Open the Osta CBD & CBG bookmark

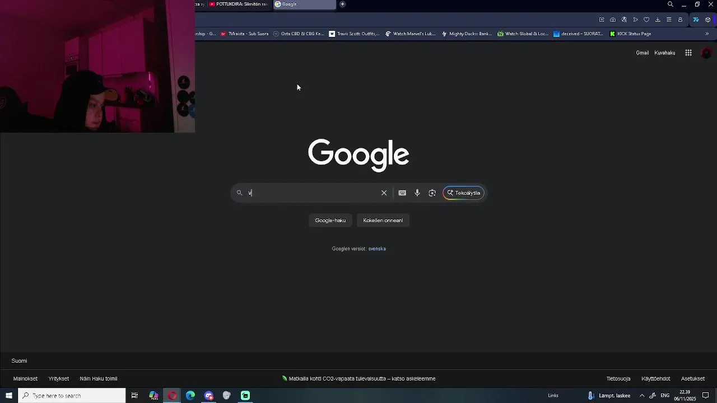pyautogui.click(x=299, y=34)
